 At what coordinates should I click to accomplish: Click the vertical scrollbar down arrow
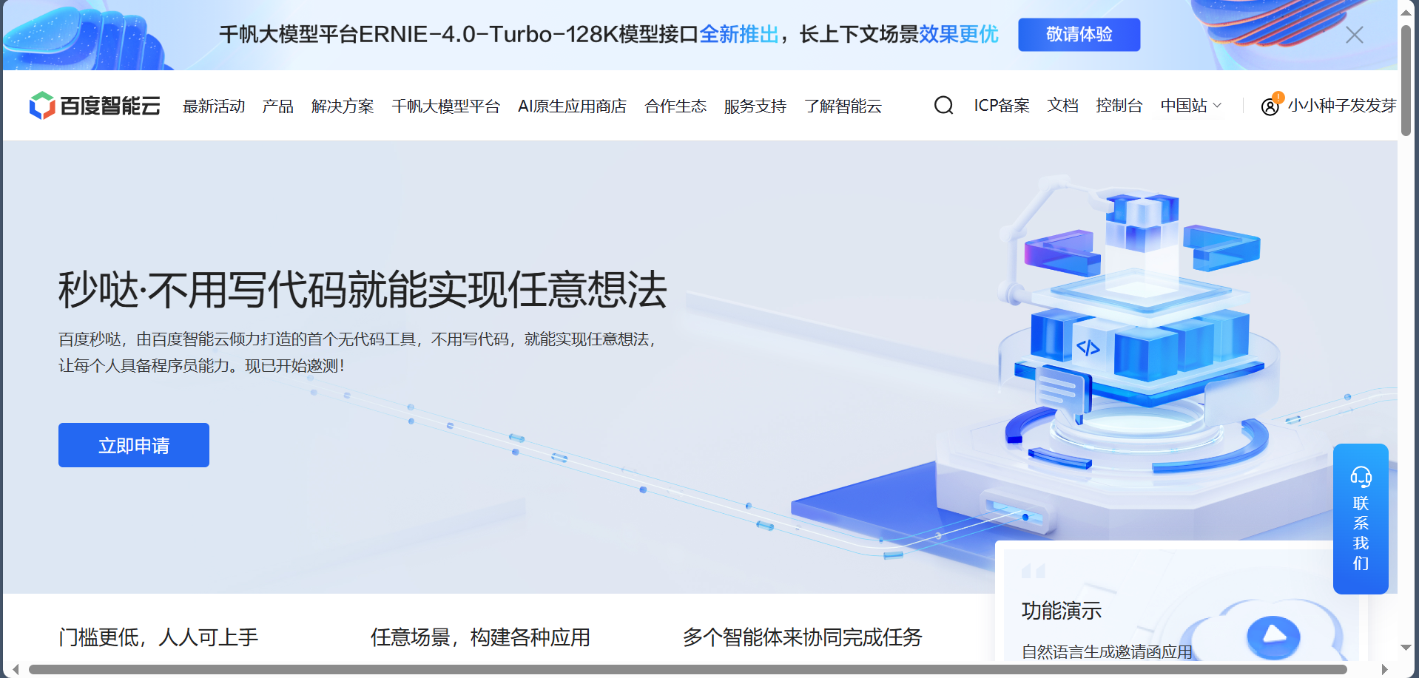1406,648
